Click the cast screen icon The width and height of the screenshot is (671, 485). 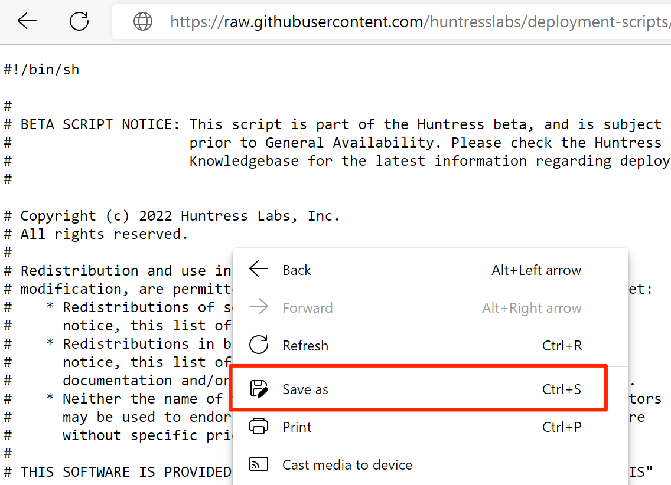[x=259, y=464]
